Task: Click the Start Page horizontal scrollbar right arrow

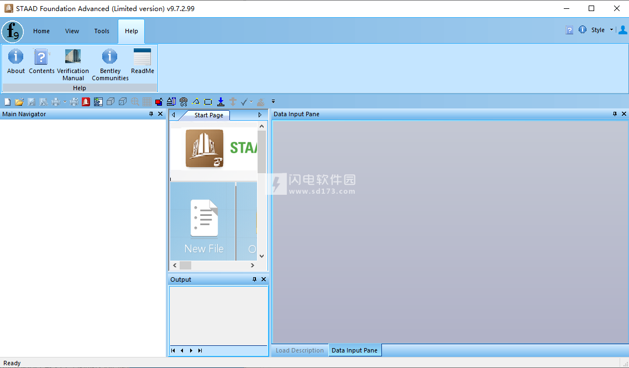Action: (253, 265)
